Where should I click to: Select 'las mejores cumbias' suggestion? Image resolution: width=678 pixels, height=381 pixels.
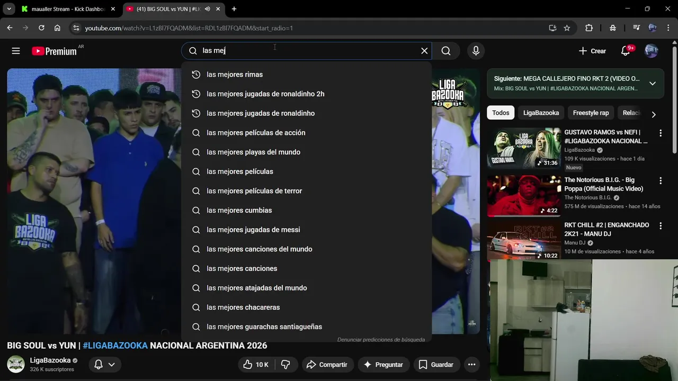306,210
